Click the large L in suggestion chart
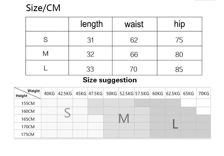224x156 pixels. tap(175, 124)
